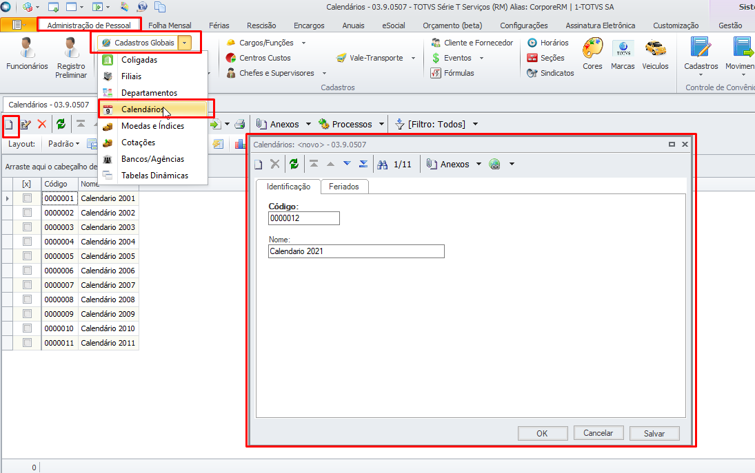Open Centros Custos
Viewport: 755px width, 473px height.
258,58
